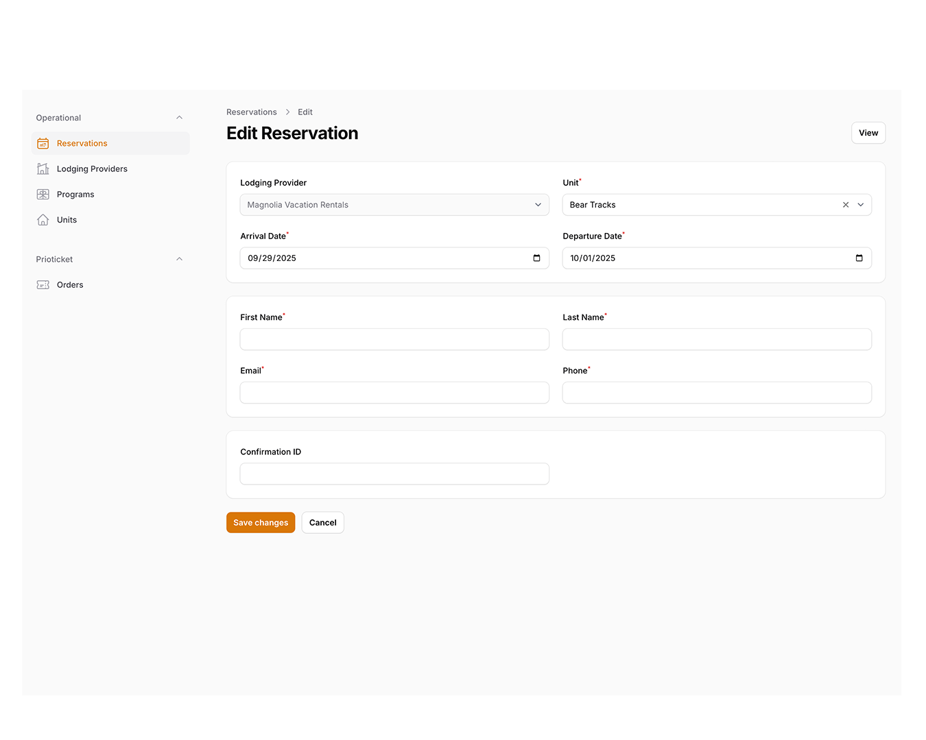This screenshot has width=926, height=740.
Task: Open the Arrival Date calendar picker
Action: (x=536, y=258)
